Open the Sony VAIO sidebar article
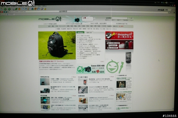This screenshot has height=118, width=178. pos(124,92)
